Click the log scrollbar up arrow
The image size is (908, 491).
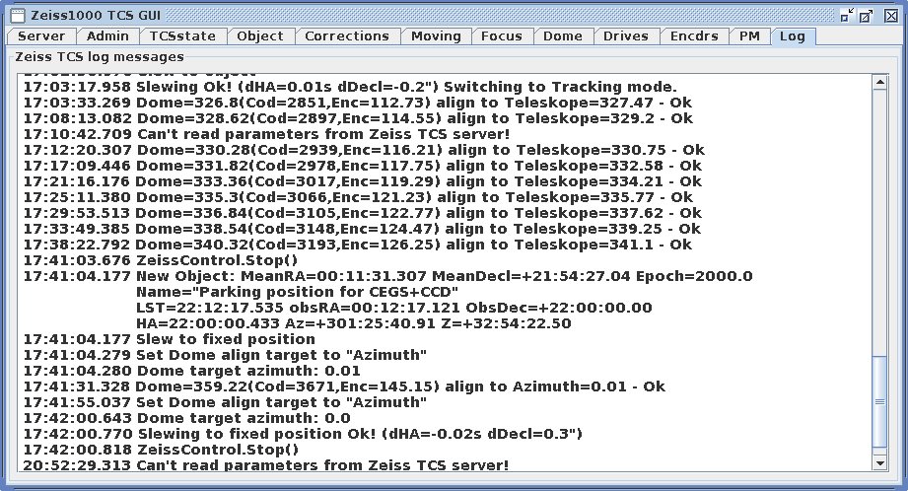coord(880,82)
